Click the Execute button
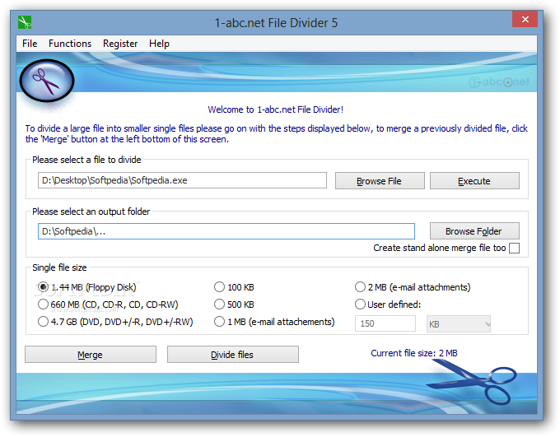 pos(474,181)
